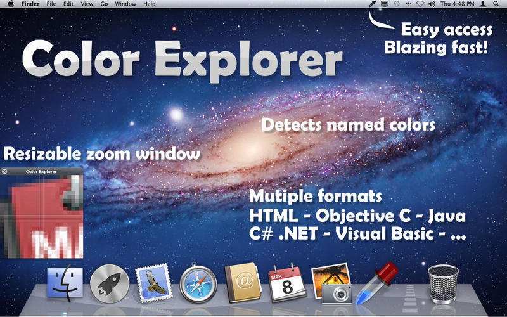Click the Thu 4:48 PM clock
Image resolution: width=507 pixels, height=317 pixels.
(457, 4)
